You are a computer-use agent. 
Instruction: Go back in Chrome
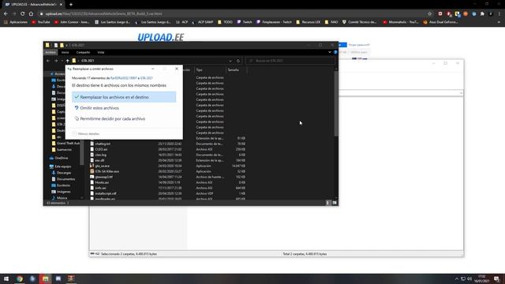[x=6, y=14]
